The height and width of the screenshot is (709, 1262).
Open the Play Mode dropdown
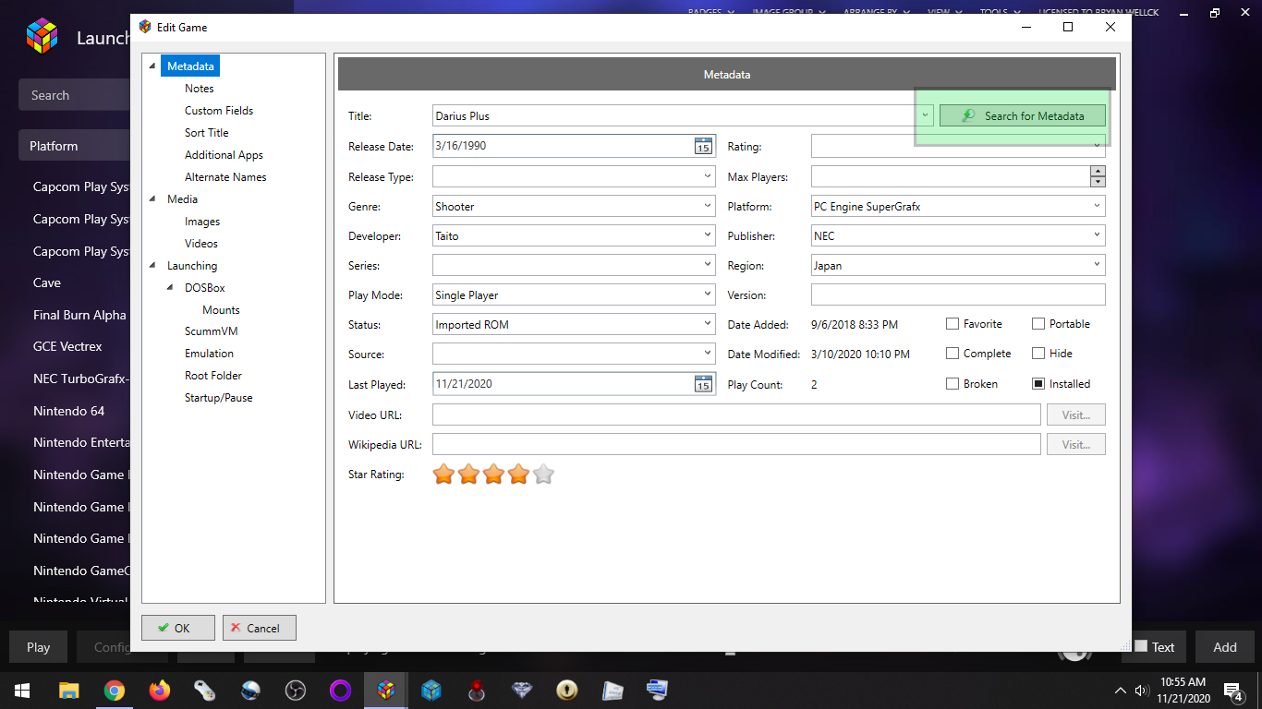click(708, 294)
